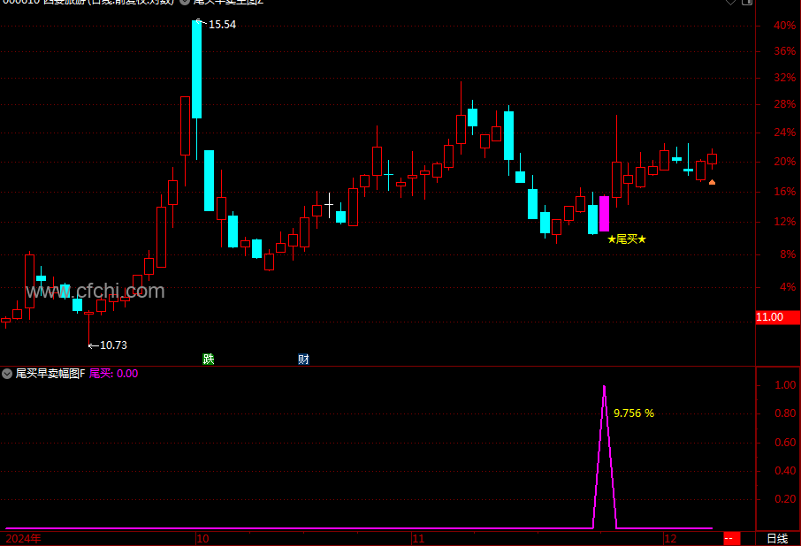Click the 10.73 low price label
This screenshot has width=801, height=546.
pos(113,345)
